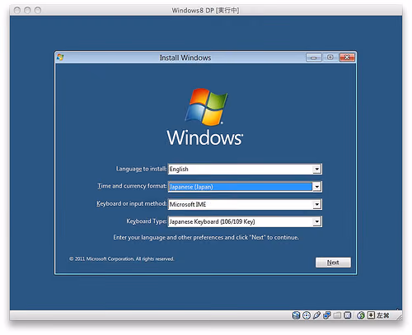
Task: Click the 'Keyboard or input method:' label
Action: click(x=132, y=203)
